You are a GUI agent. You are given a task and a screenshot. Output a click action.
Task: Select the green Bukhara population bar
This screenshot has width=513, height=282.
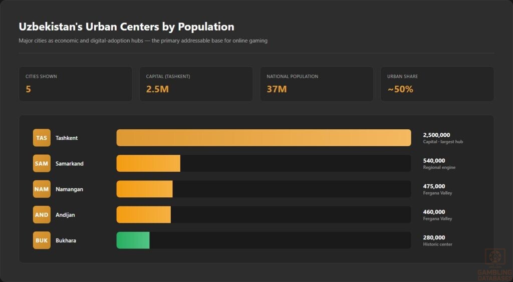click(x=133, y=240)
